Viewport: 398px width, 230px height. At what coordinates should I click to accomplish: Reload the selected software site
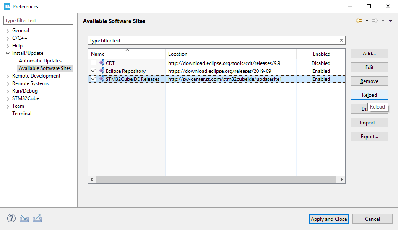(369, 95)
